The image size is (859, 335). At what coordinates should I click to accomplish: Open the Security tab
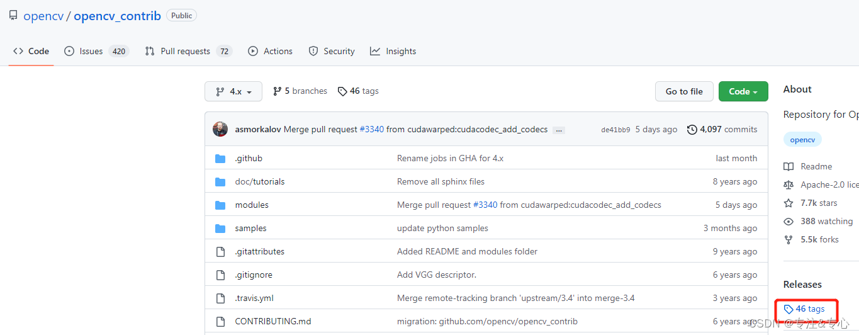coord(332,51)
